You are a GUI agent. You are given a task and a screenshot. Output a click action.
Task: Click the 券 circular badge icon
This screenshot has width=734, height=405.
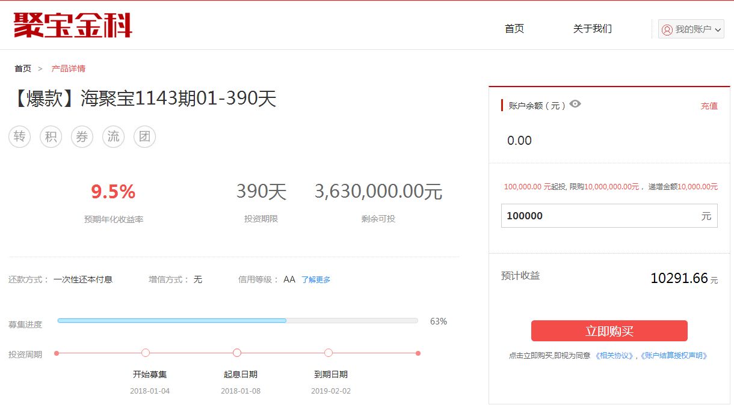82,136
